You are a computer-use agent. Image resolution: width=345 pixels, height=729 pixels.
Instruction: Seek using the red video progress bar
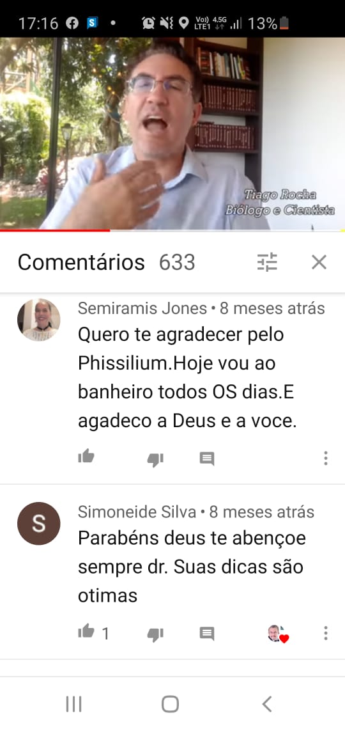point(172,230)
